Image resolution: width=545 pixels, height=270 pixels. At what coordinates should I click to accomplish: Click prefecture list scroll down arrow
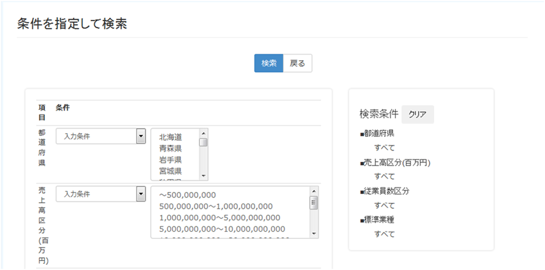(203, 176)
